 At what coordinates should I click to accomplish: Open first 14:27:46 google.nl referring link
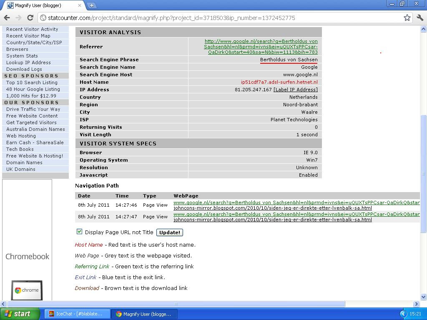[296, 202]
